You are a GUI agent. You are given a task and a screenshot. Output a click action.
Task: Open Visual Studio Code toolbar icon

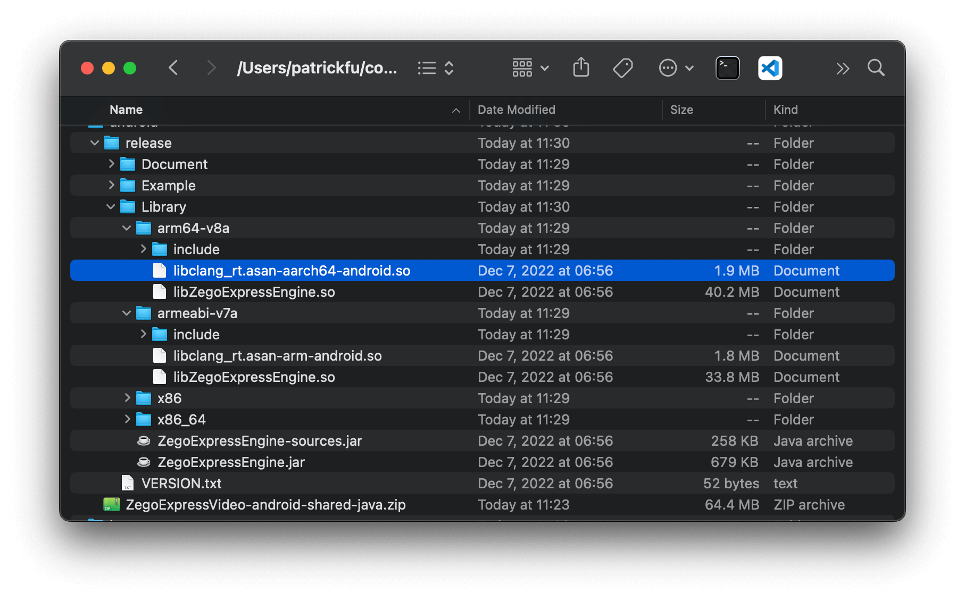coord(770,68)
